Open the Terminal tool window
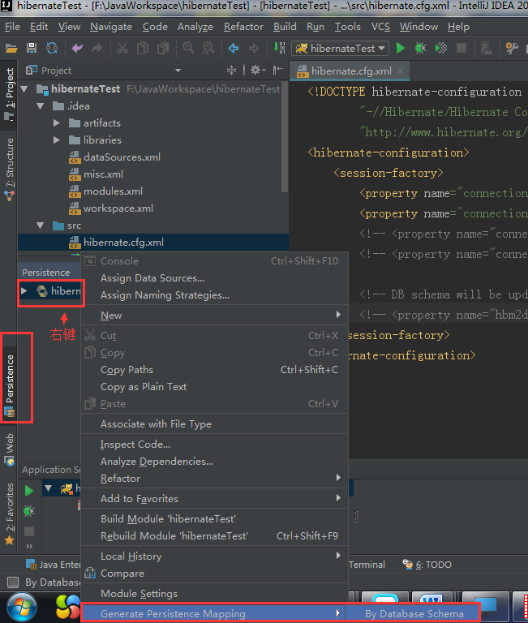 (x=367, y=565)
